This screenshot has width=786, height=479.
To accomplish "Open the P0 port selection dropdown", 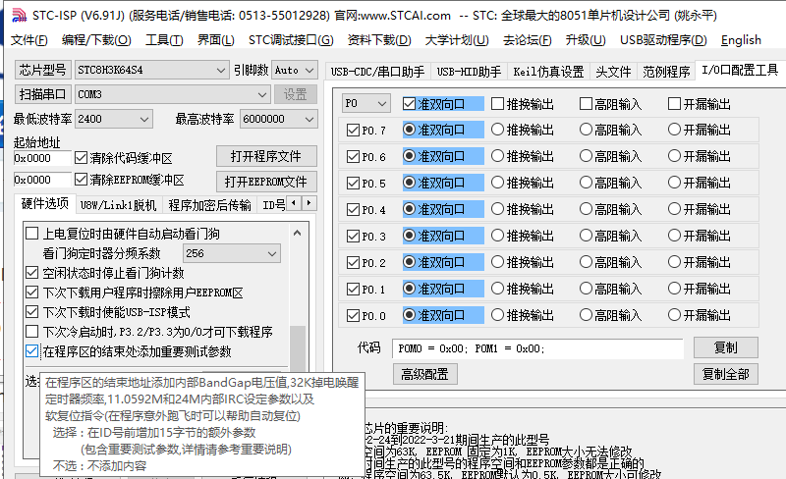I will pos(365,104).
